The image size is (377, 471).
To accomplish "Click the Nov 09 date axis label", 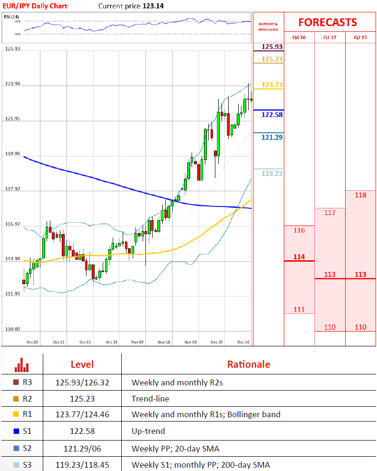I will point(137,342).
